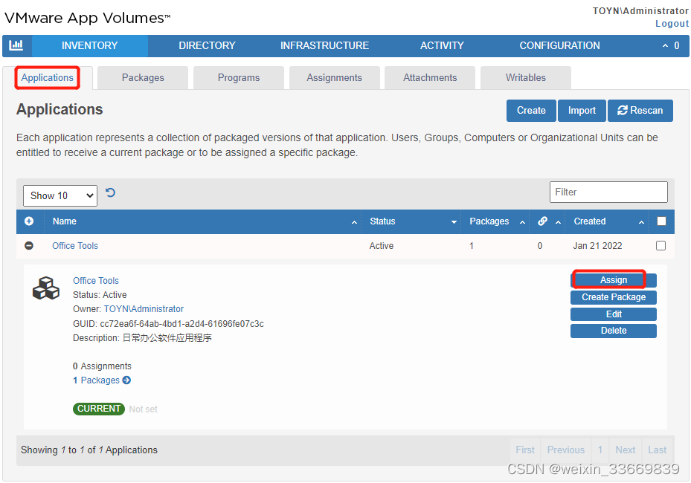Open the dashboard chart icon in navbar
Screen dimensions: 691x483
click(x=16, y=45)
